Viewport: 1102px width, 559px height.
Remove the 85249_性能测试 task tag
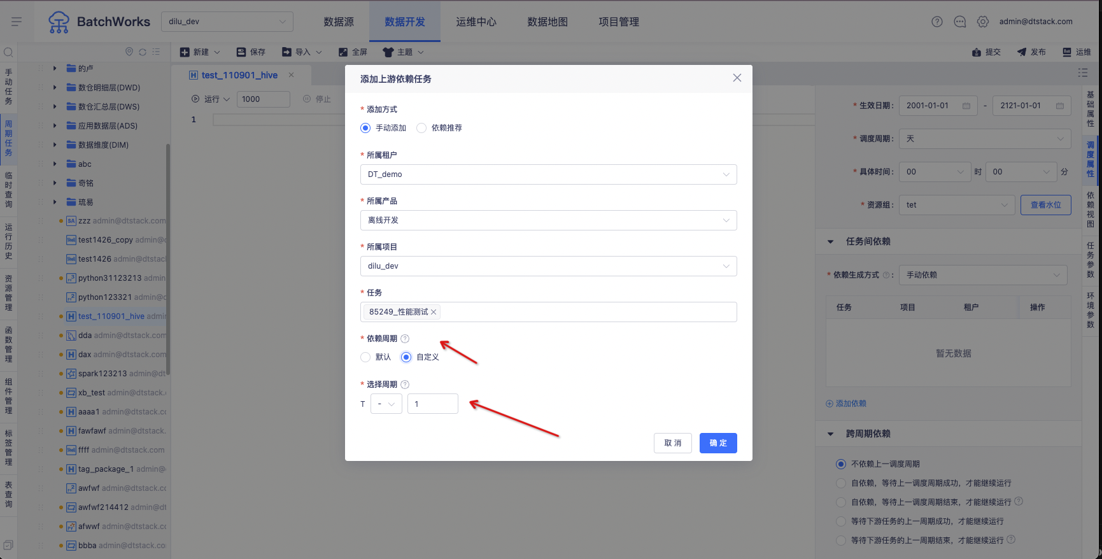434,312
